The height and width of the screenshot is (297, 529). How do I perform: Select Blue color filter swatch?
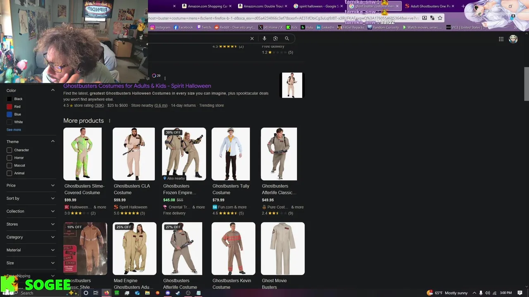(10, 114)
